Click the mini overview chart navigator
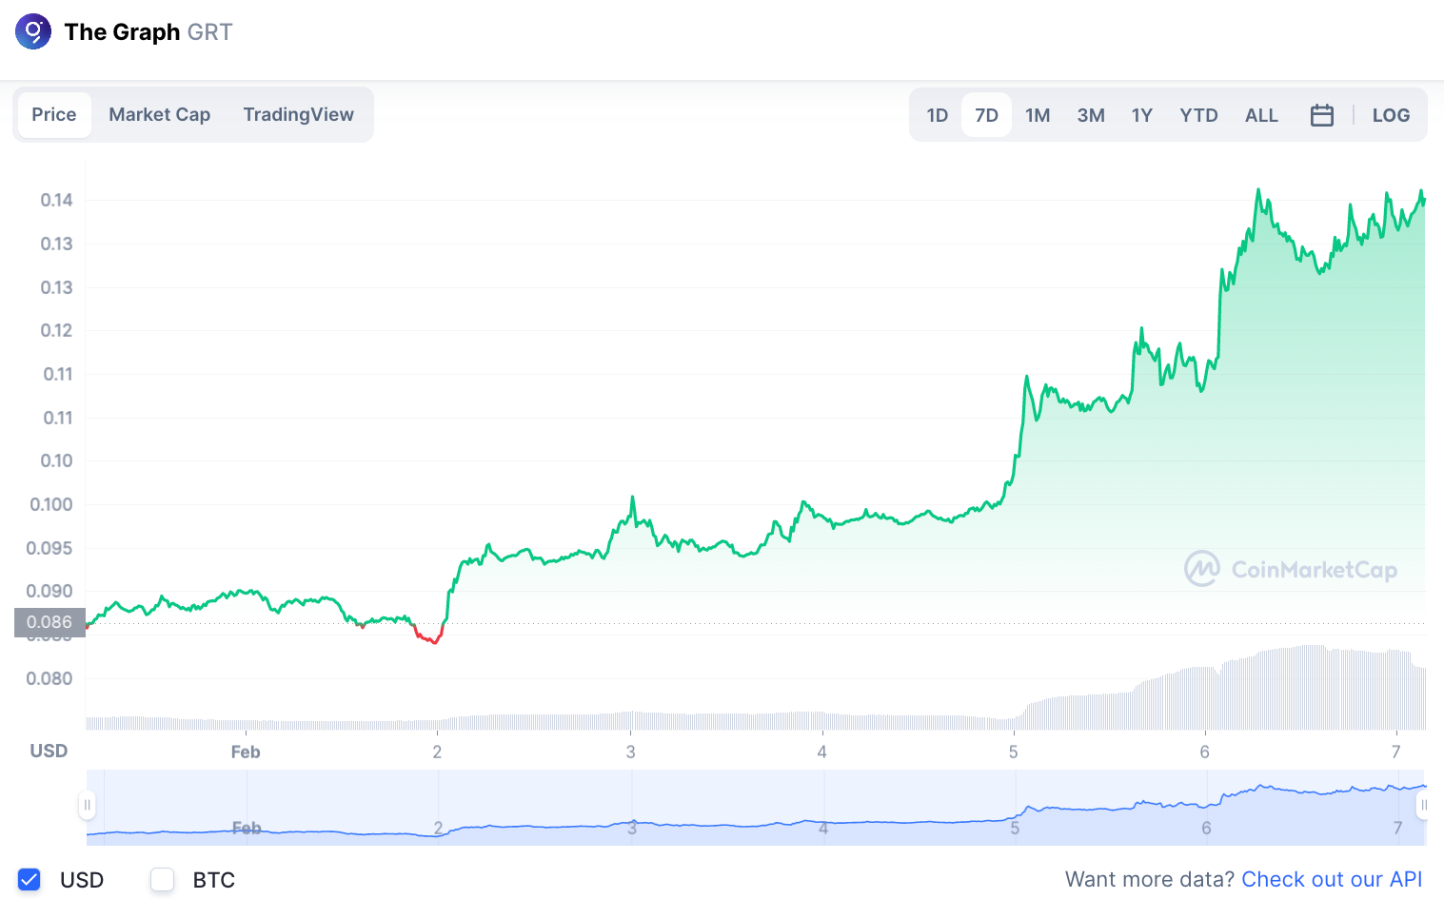 coord(756,808)
